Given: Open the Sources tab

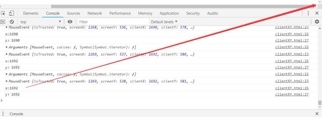Looking at the screenshot, I should pos(73,13).
